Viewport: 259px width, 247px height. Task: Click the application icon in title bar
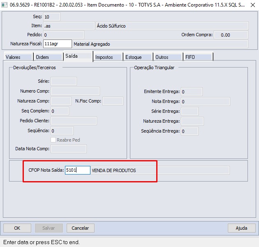pos(4,5)
